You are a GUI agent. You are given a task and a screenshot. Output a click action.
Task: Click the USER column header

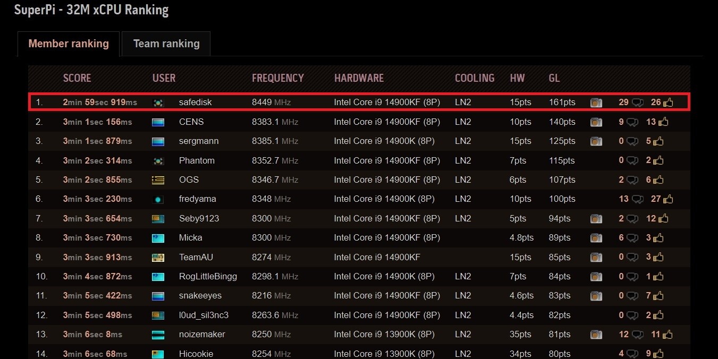[x=164, y=78]
